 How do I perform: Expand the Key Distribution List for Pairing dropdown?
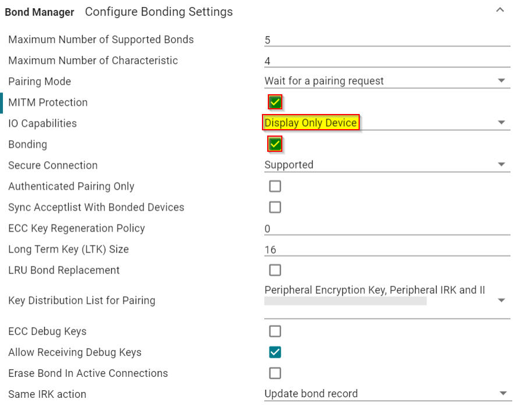coord(502,300)
